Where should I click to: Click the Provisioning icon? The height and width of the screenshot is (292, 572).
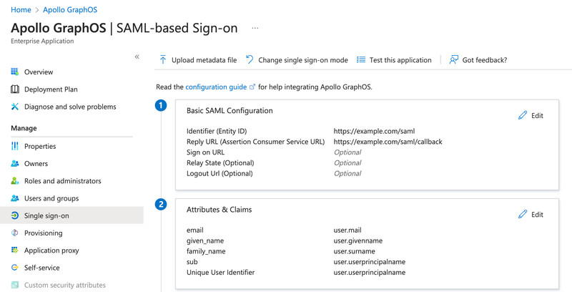(x=14, y=233)
